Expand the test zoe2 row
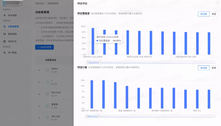 pos(39,94)
